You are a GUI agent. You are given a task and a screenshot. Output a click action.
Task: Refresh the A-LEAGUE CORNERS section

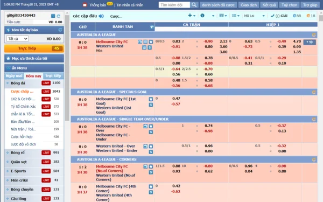(x=314, y=159)
